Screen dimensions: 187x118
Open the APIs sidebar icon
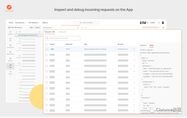coord(10,39)
